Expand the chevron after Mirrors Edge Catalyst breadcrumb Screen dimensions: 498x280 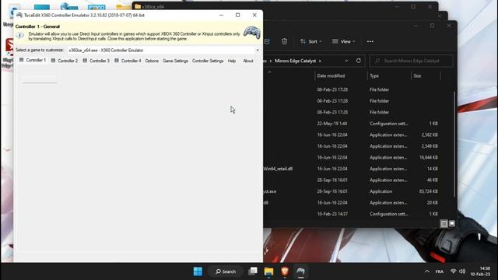coord(320,61)
